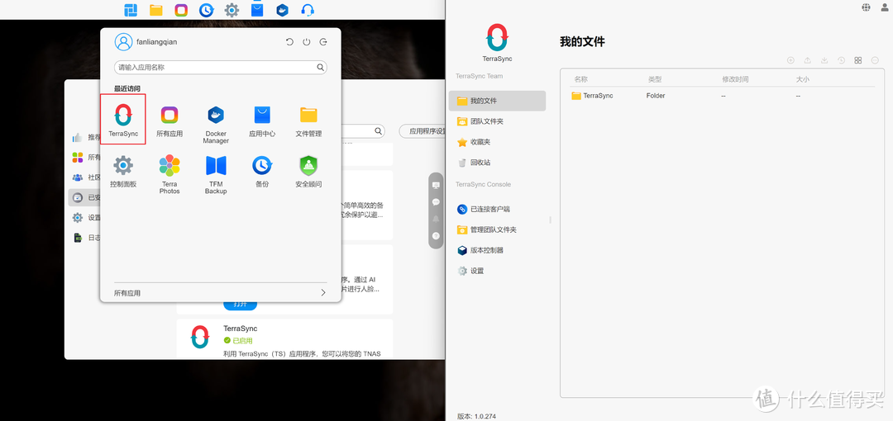This screenshot has height=421, width=893.
Task: Open the Backup clock icon in top taskbar
Action: 206,10
